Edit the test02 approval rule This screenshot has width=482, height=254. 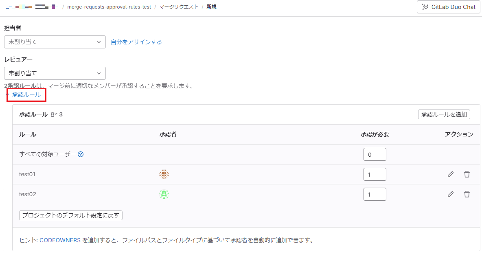tap(450, 194)
